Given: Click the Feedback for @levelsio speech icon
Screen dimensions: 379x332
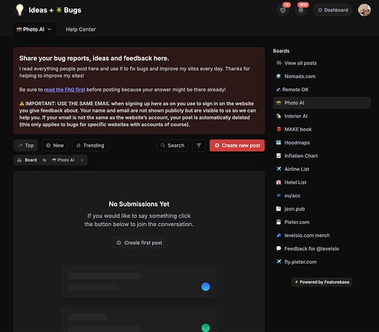Looking at the screenshot, I should click(x=279, y=249).
